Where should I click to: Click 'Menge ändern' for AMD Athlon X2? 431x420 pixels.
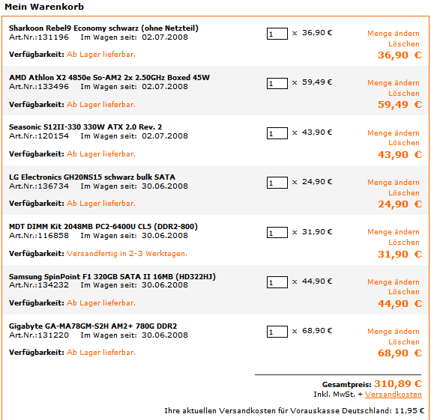pos(394,83)
